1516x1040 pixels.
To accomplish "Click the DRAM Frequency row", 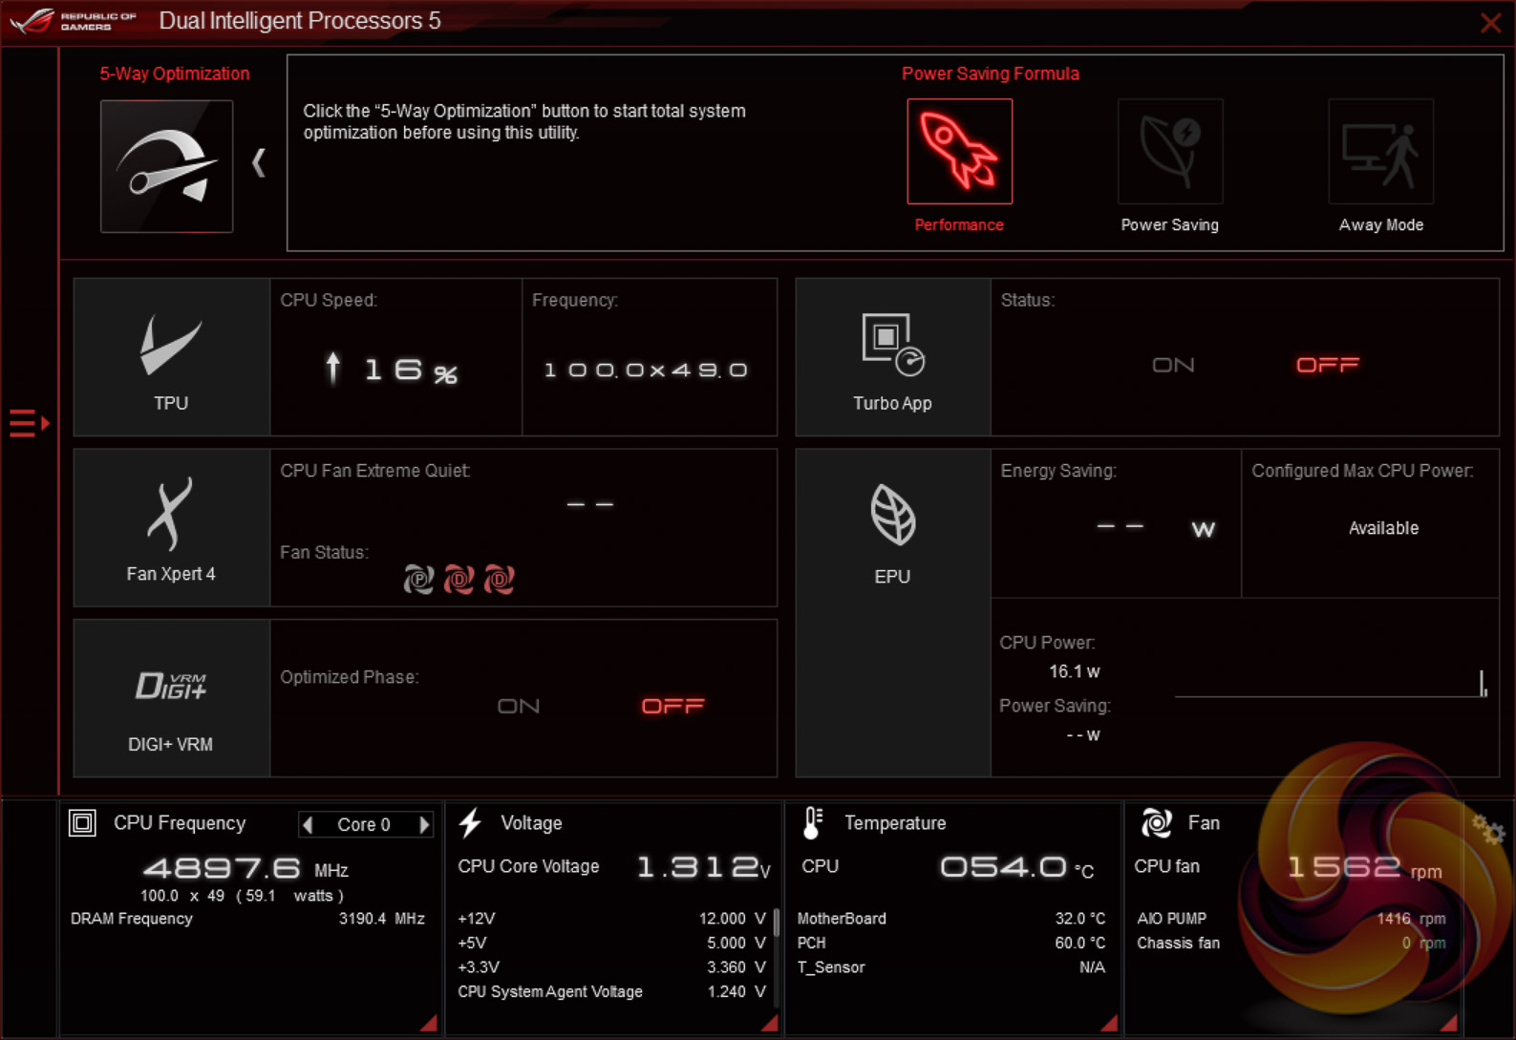I will 247,919.
